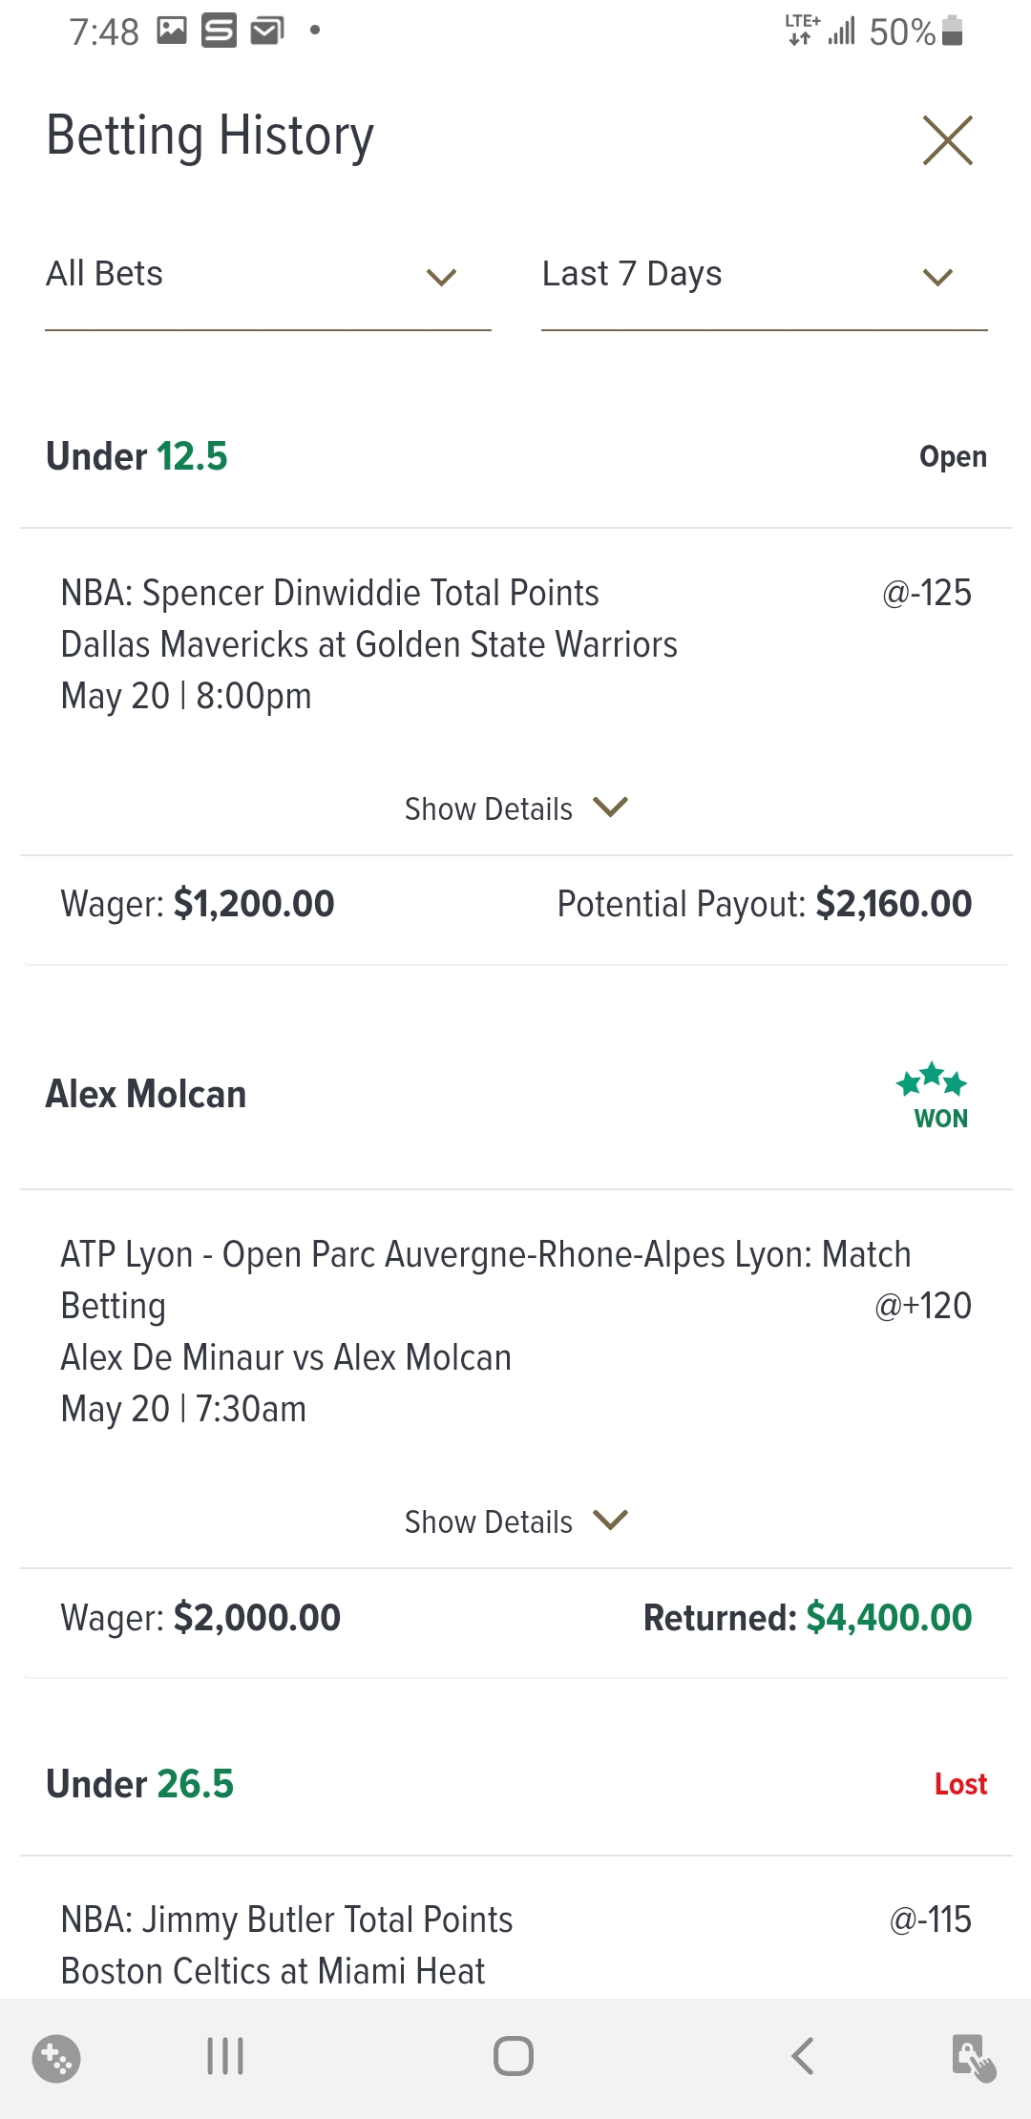The image size is (1031, 2119).
Task: Expand Show Details for Alex Molcan bet
Action: click(515, 1521)
